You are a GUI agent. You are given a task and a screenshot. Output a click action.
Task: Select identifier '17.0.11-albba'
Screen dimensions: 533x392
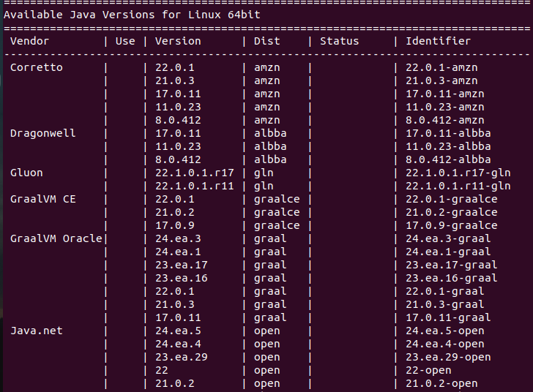pos(448,133)
